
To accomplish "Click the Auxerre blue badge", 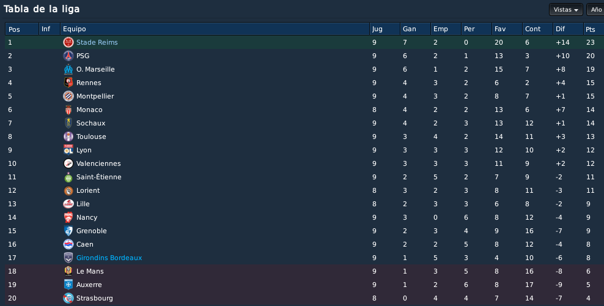I will coord(68,285).
